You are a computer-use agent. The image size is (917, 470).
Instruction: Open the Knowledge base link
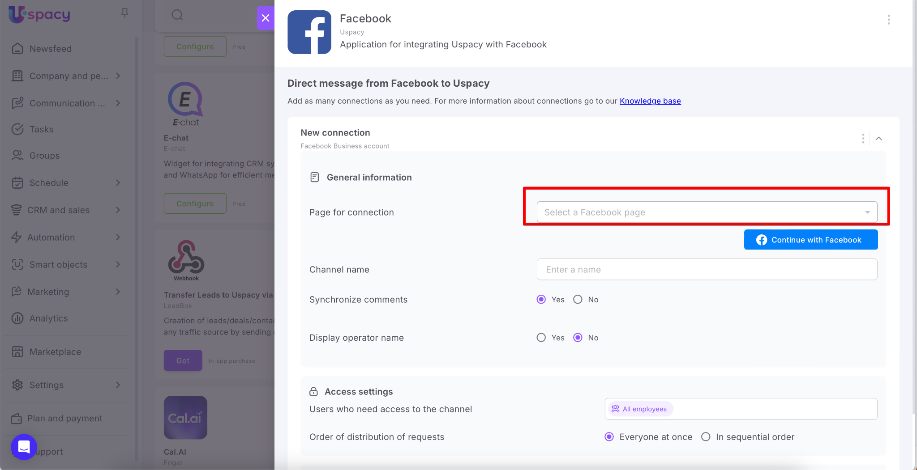pyautogui.click(x=650, y=101)
